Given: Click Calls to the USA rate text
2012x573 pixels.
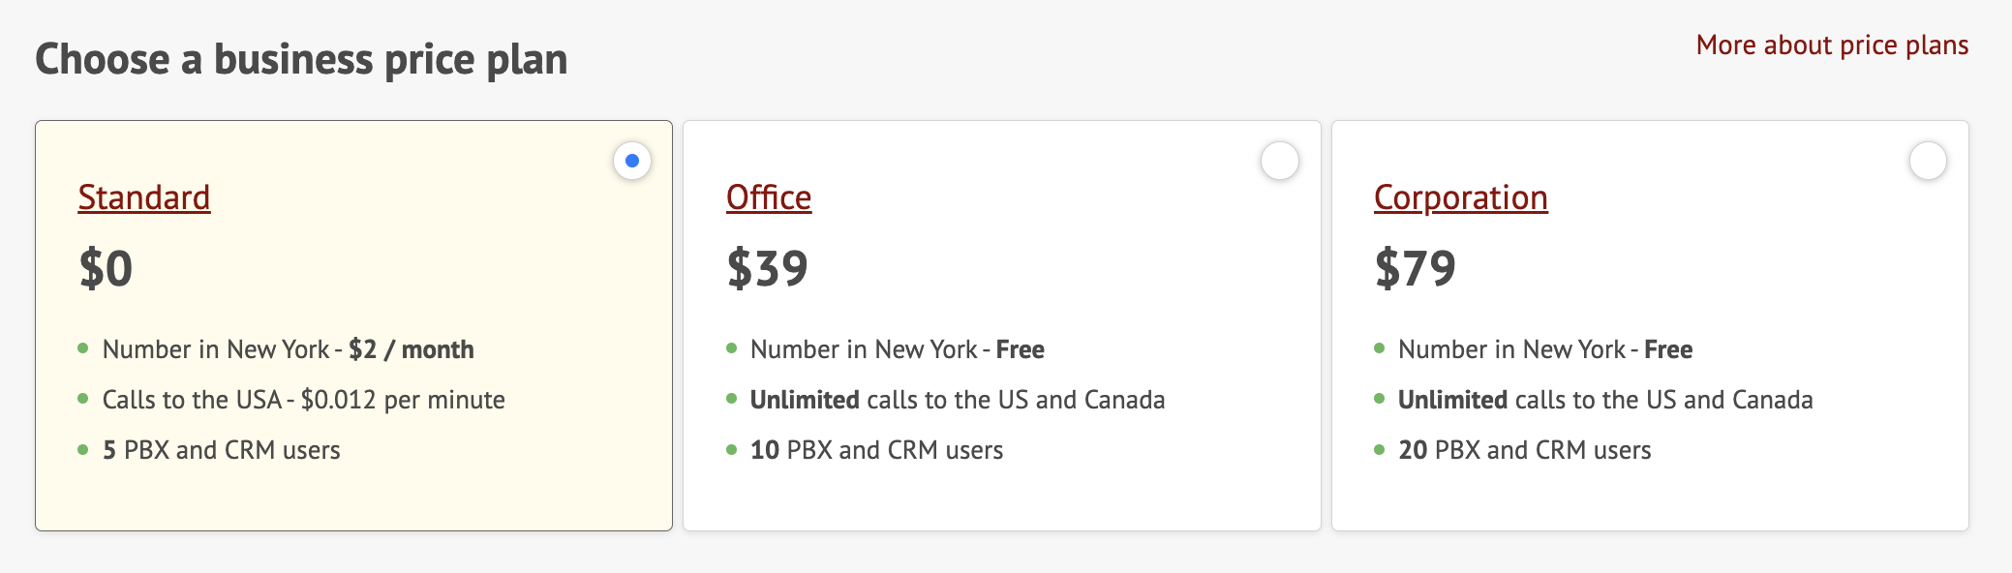Looking at the screenshot, I should click(305, 399).
